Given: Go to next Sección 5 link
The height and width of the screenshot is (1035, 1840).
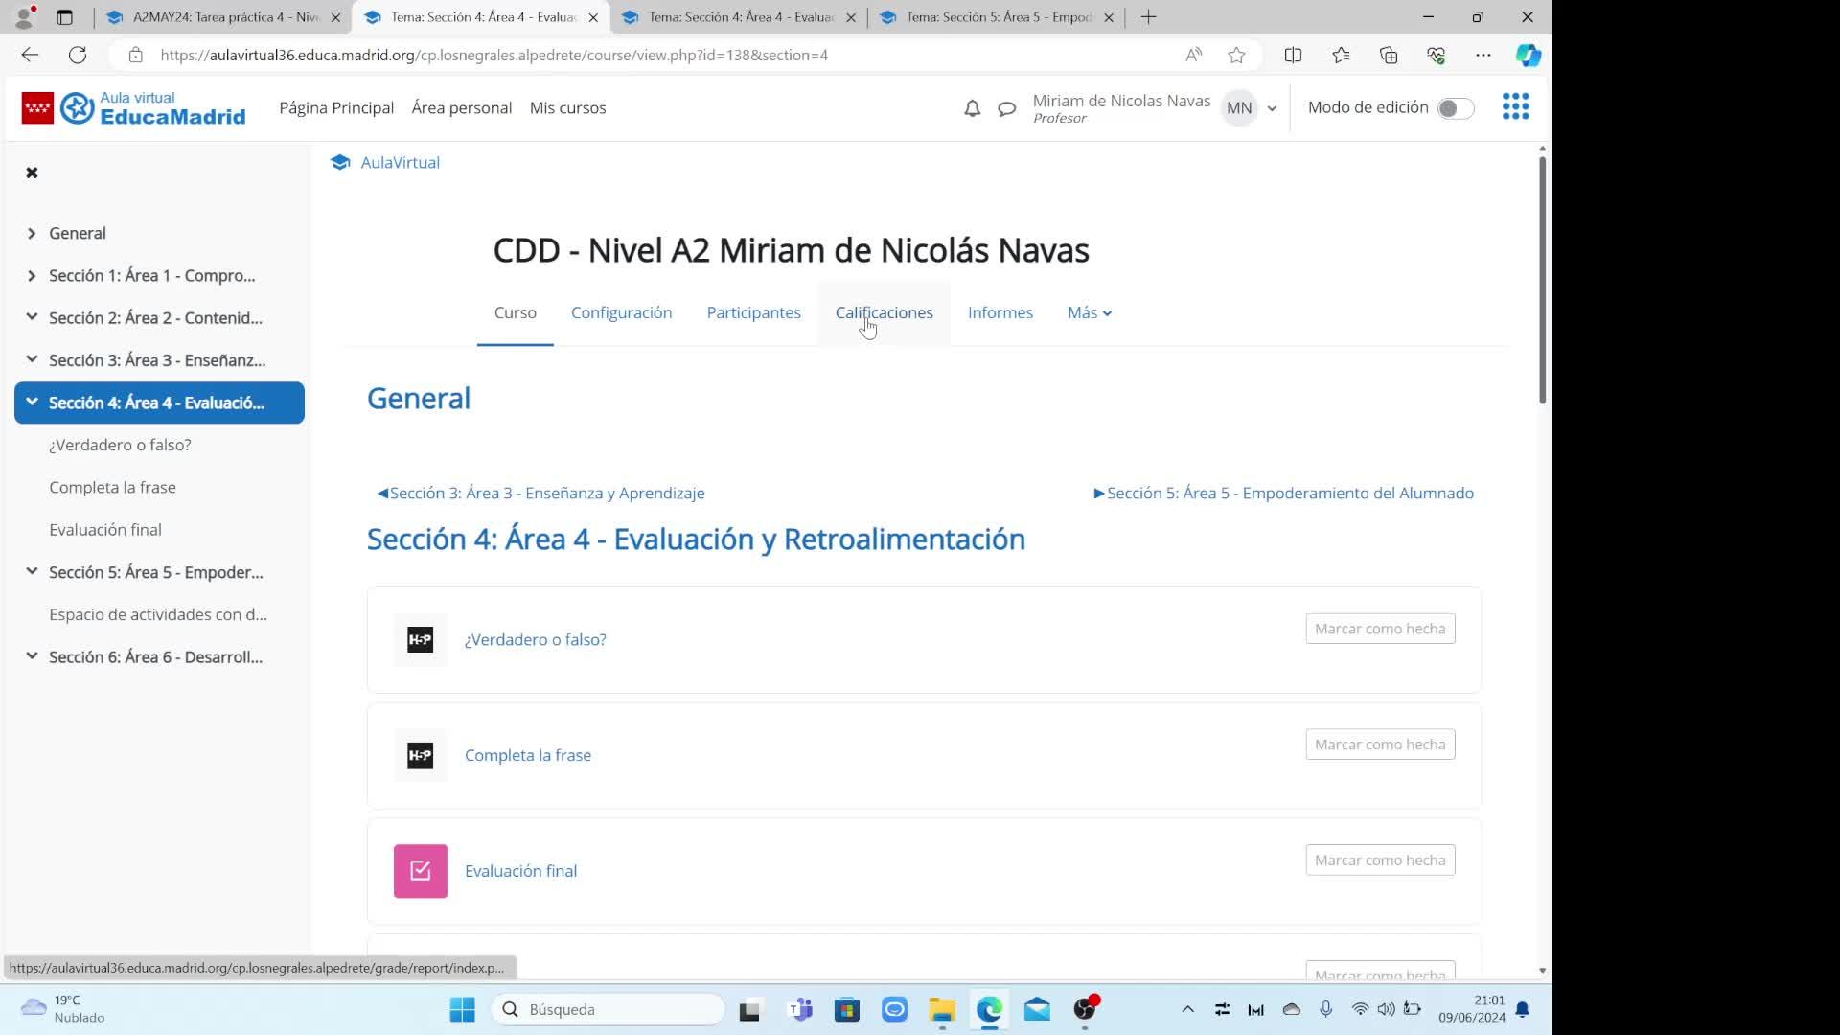Looking at the screenshot, I should coord(1283,494).
